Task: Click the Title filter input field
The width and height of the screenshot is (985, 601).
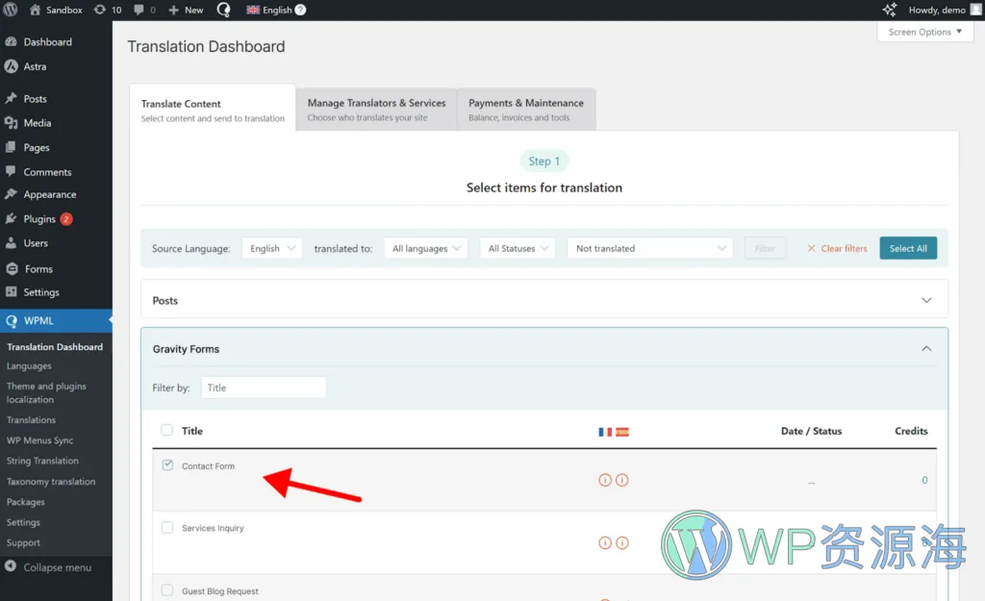Action: click(x=264, y=388)
